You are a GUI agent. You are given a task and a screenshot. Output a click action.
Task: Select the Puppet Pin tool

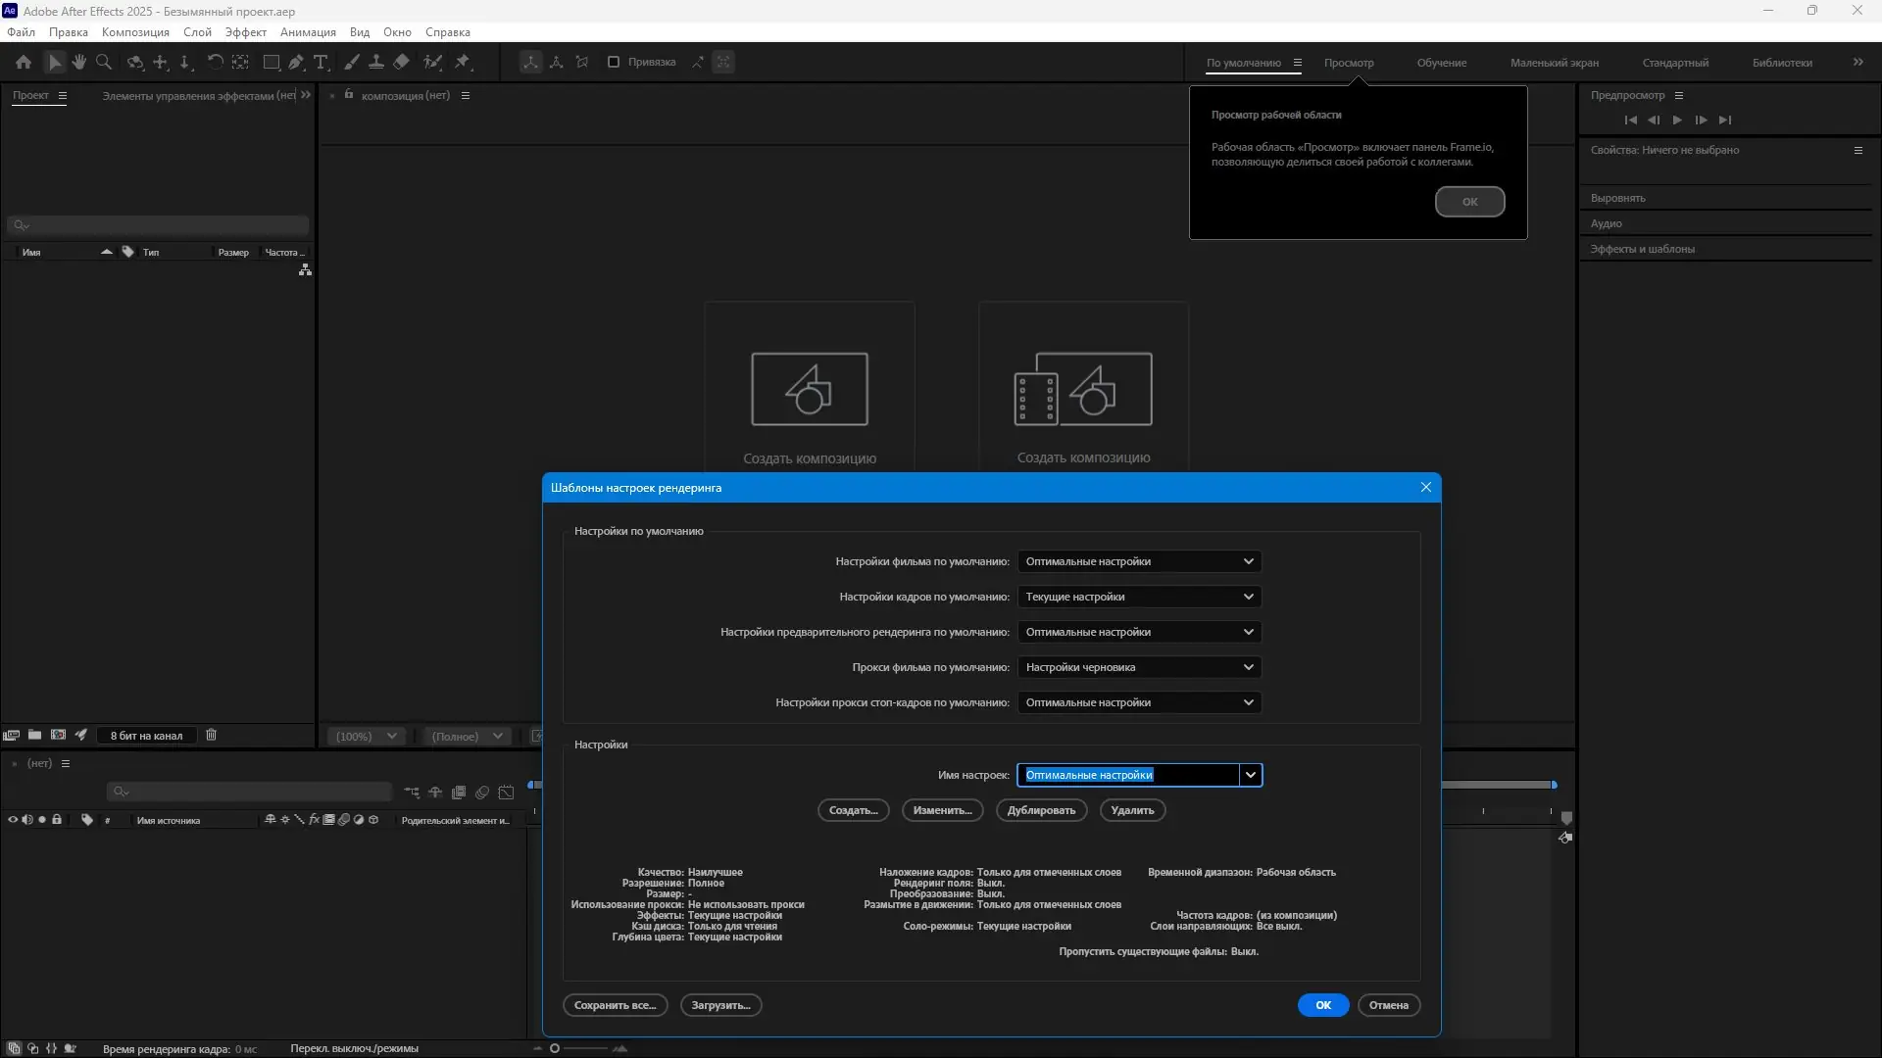[x=463, y=62]
